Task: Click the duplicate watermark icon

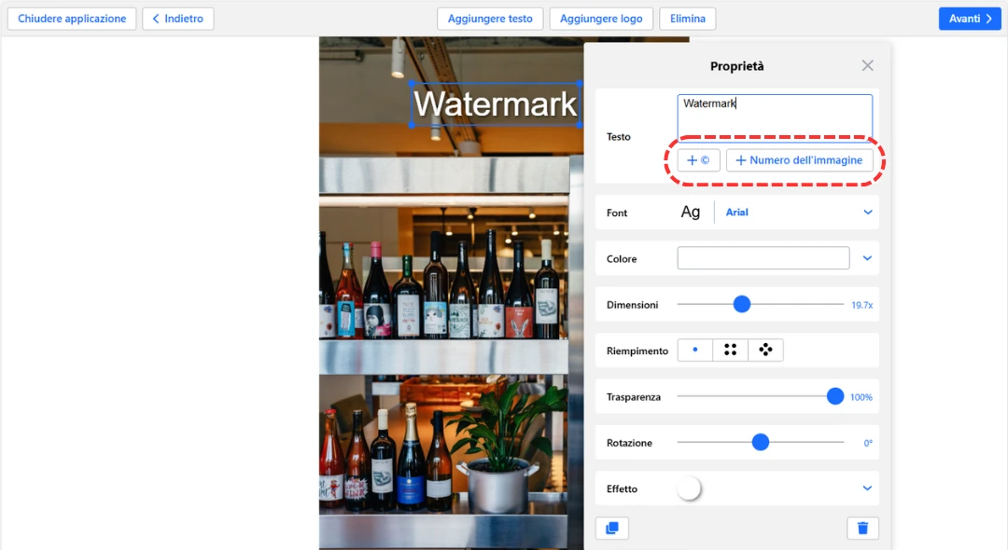Action: 612,528
